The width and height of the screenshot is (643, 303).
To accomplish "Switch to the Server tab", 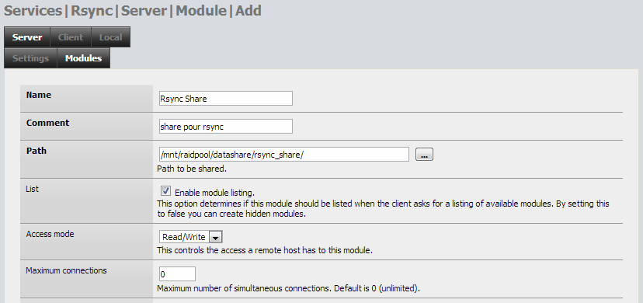I will point(27,37).
